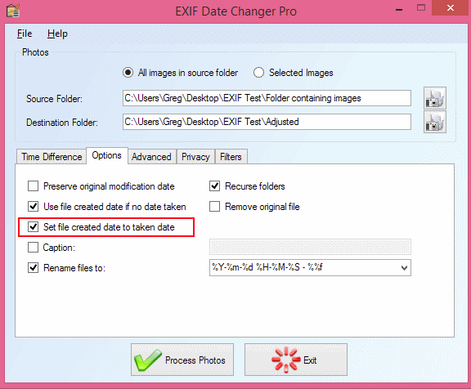Viewport: 471px width, 389px height.
Task: Click the Source Folder path field
Action: (x=267, y=98)
